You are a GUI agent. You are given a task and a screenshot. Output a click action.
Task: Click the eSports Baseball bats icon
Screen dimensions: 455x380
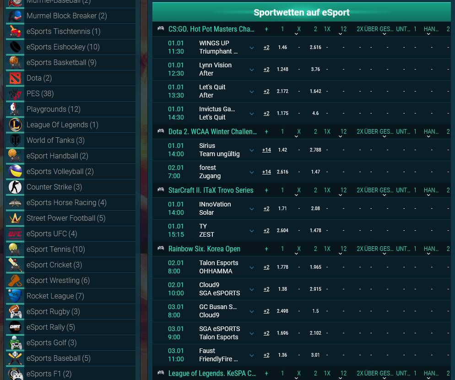tap(15, 358)
